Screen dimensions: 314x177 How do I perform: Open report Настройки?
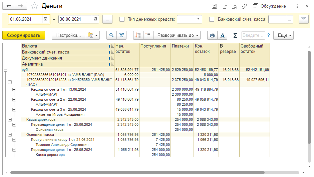point(68,35)
